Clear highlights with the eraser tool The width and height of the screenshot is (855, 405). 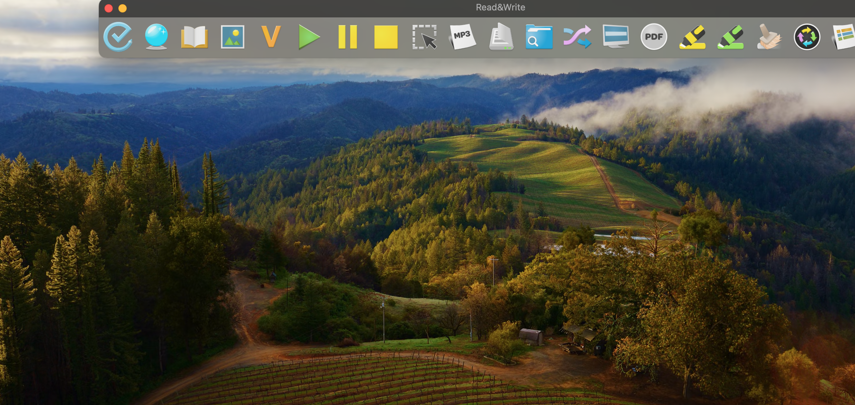pos(769,37)
